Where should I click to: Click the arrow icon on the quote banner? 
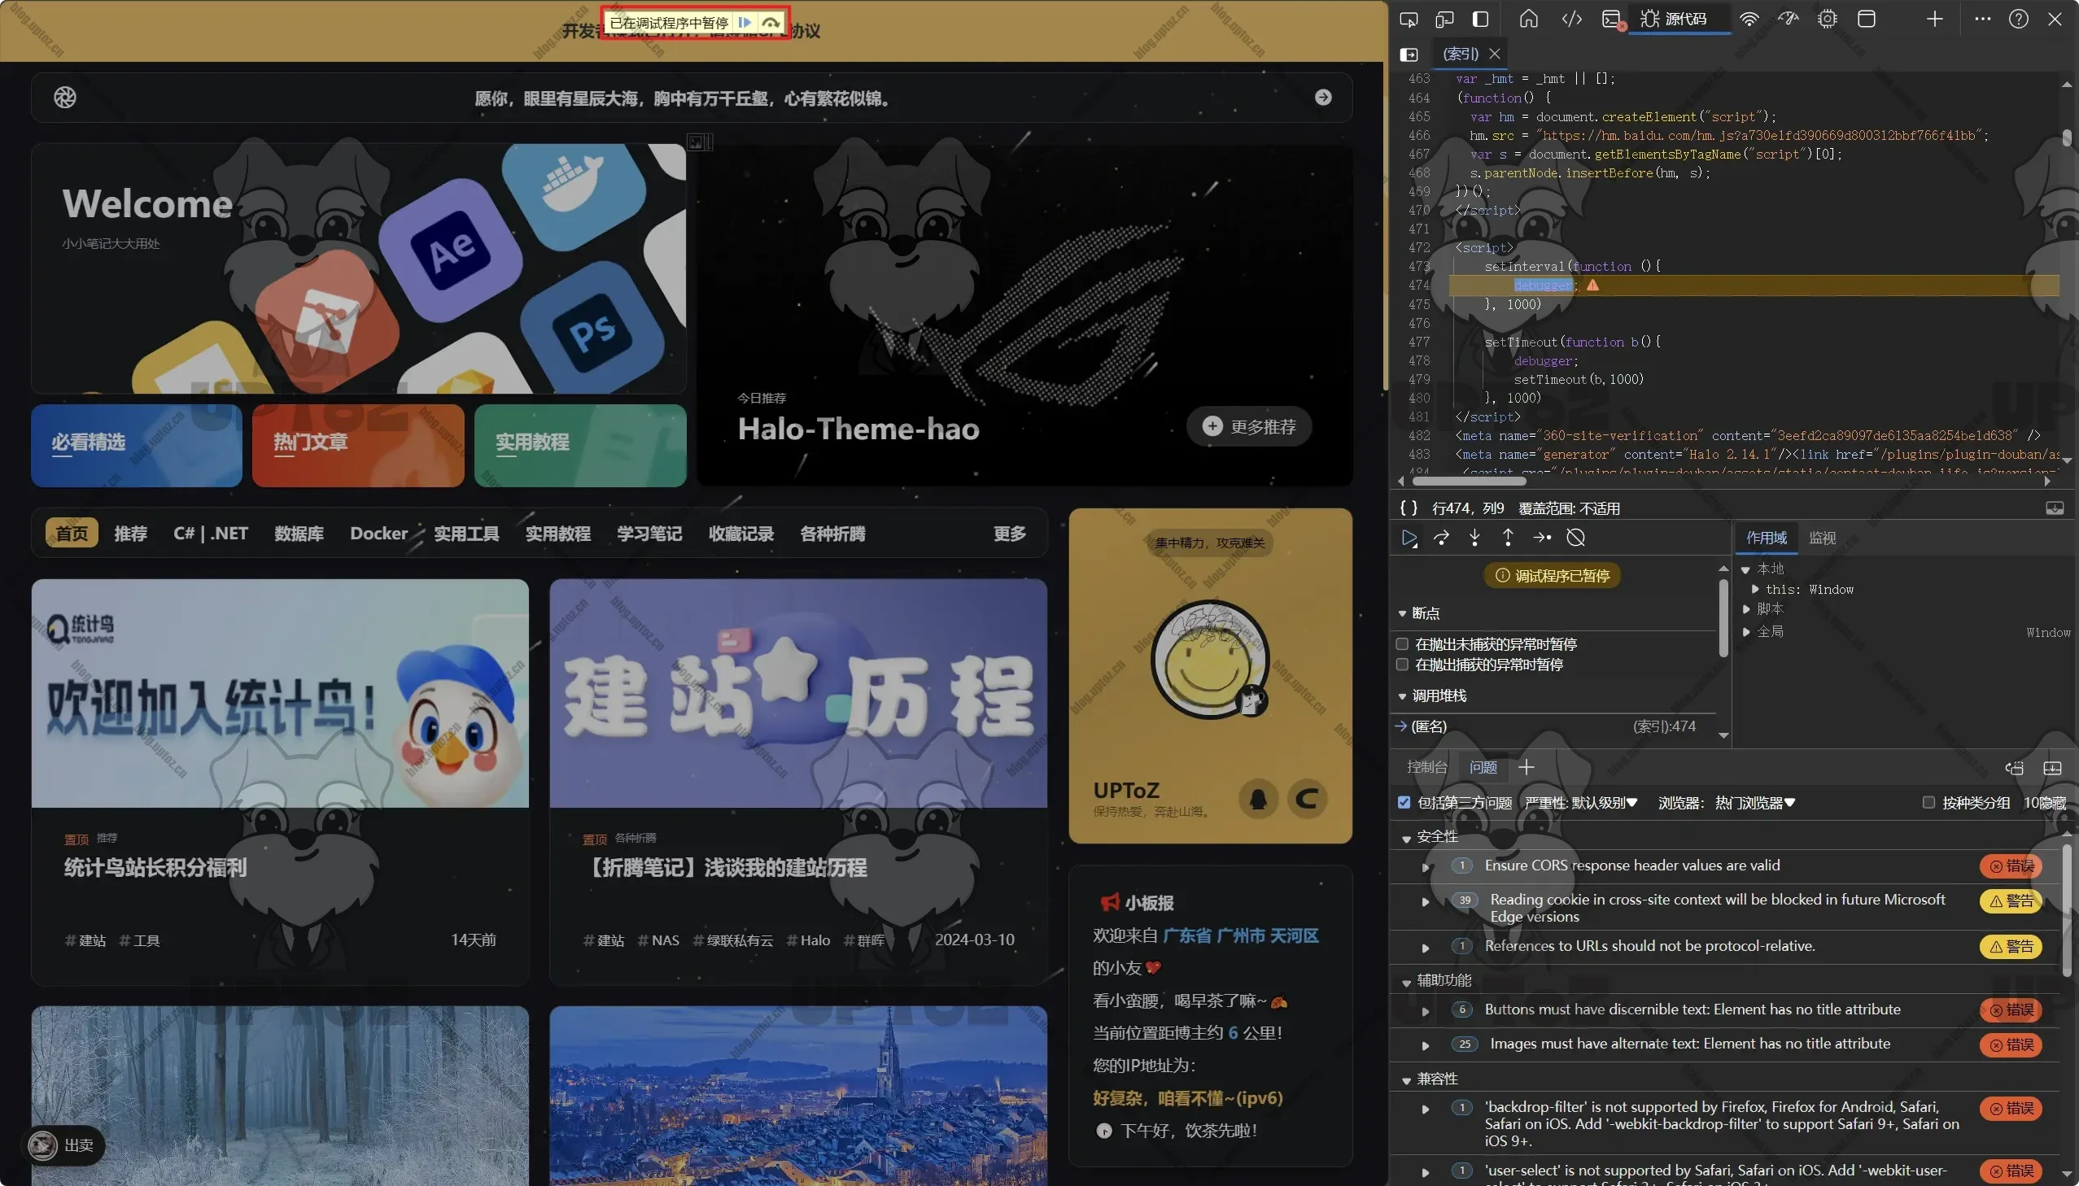point(1323,98)
